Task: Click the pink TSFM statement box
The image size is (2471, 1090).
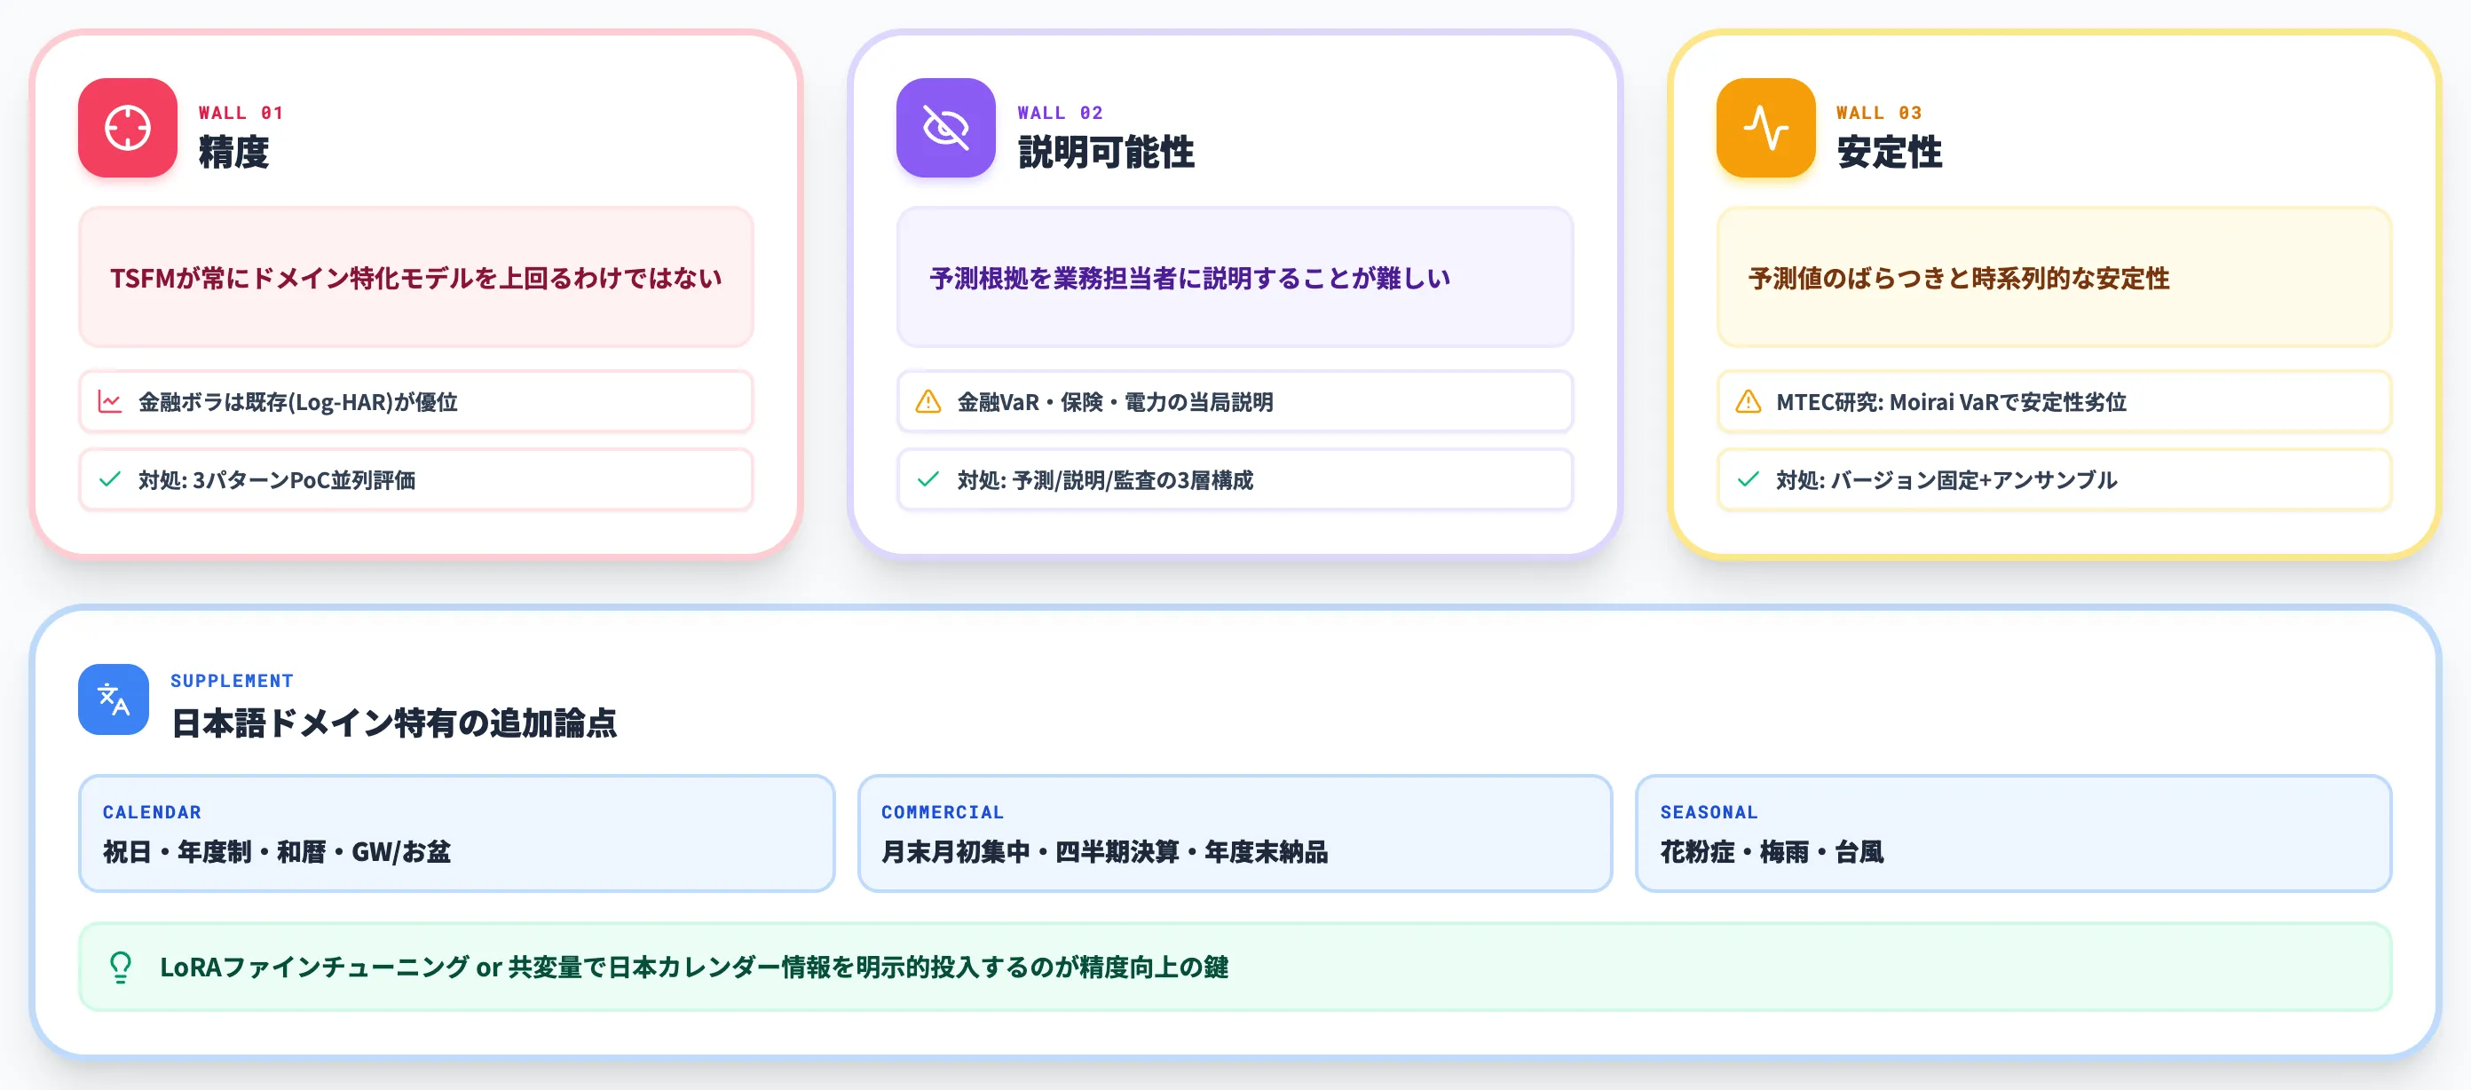Action: (416, 277)
